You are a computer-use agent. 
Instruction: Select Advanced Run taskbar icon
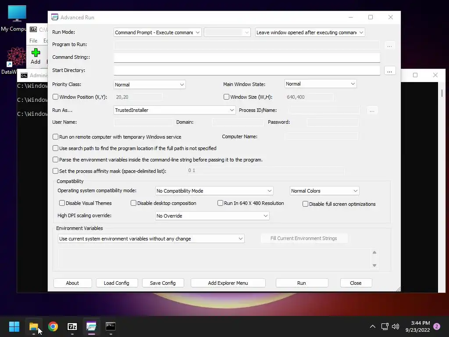[91, 326]
